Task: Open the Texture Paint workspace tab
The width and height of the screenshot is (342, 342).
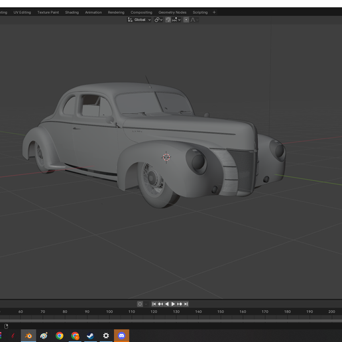Action: pyautogui.click(x=48, y=13)
